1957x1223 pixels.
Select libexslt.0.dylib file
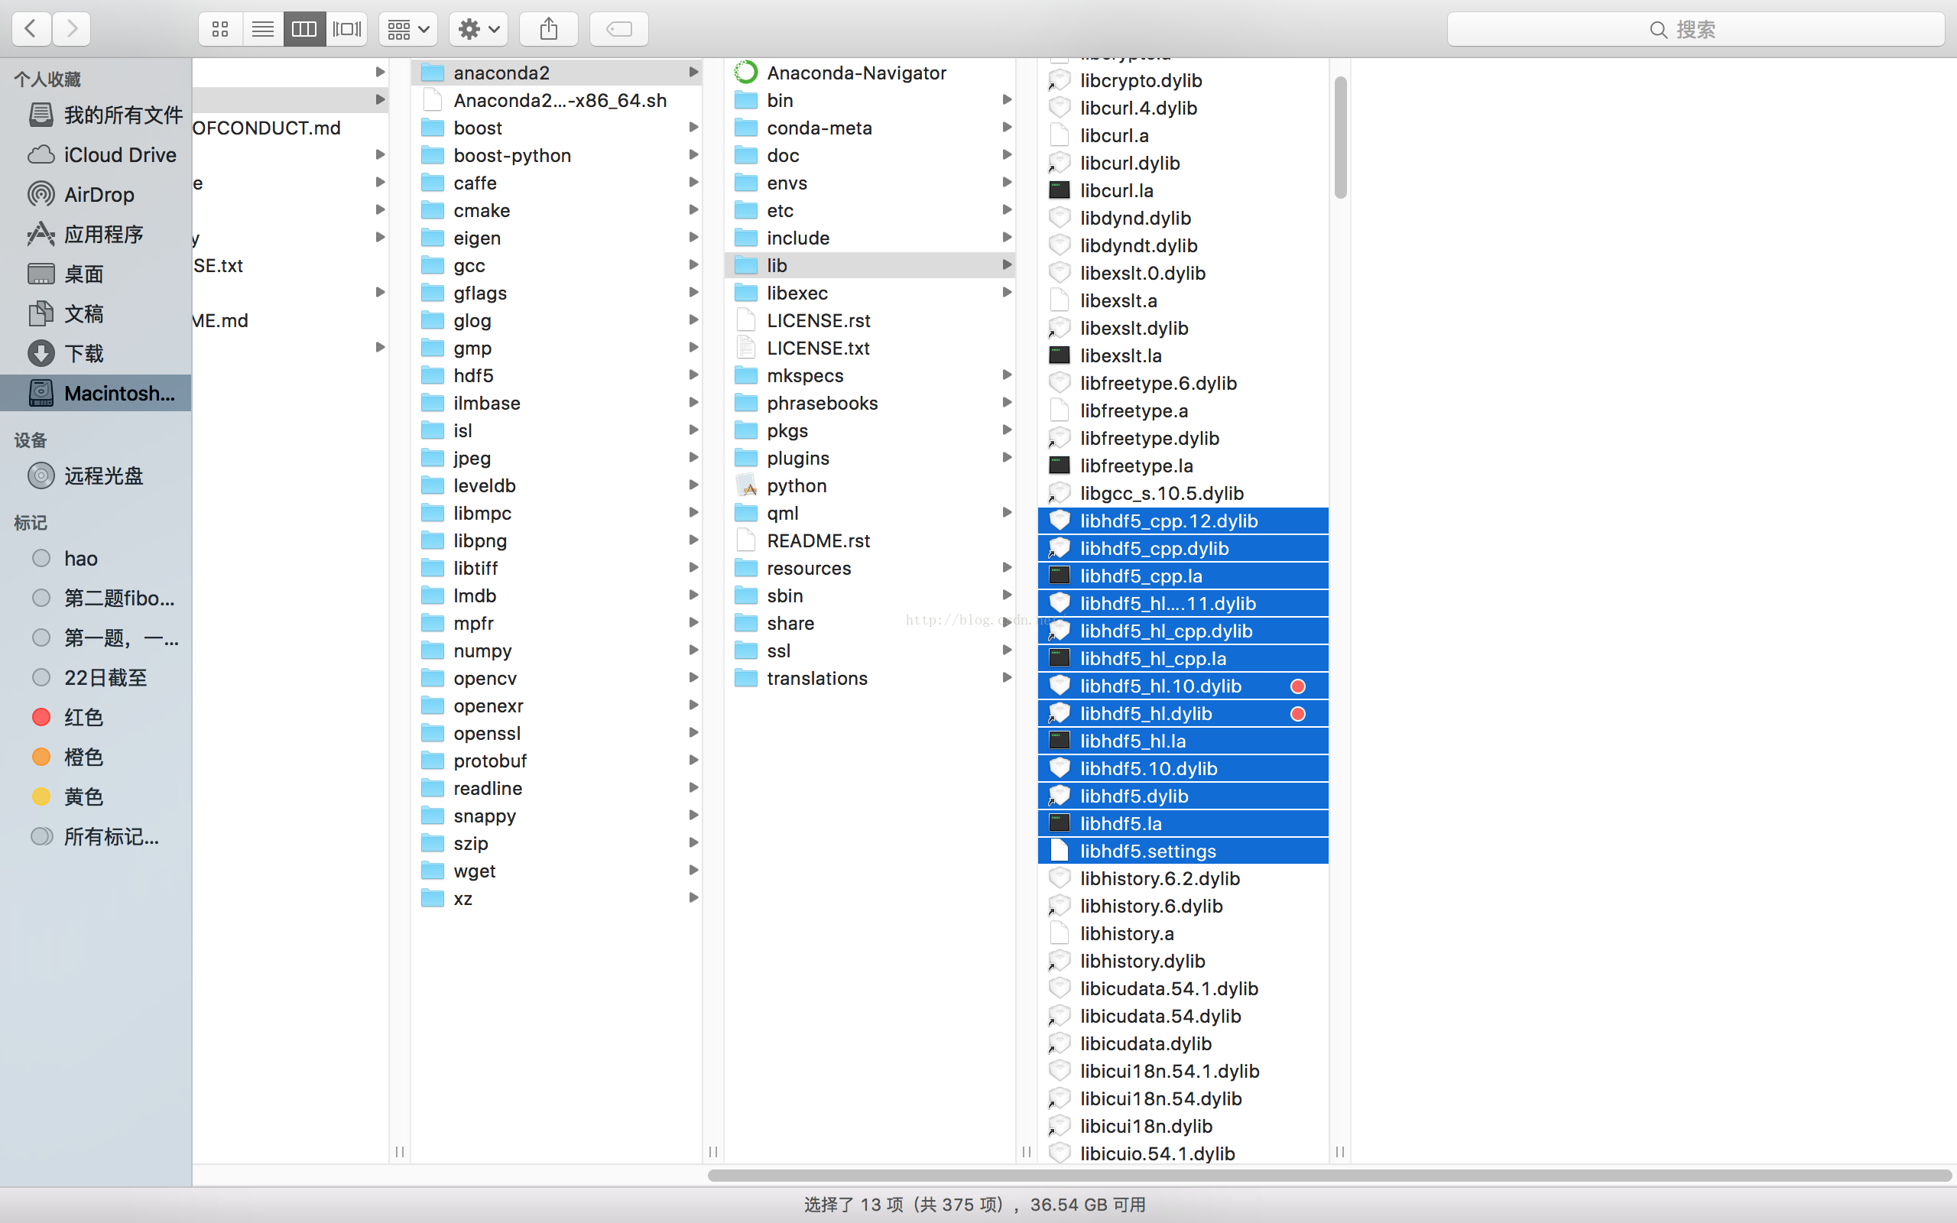pos(1183,274)
